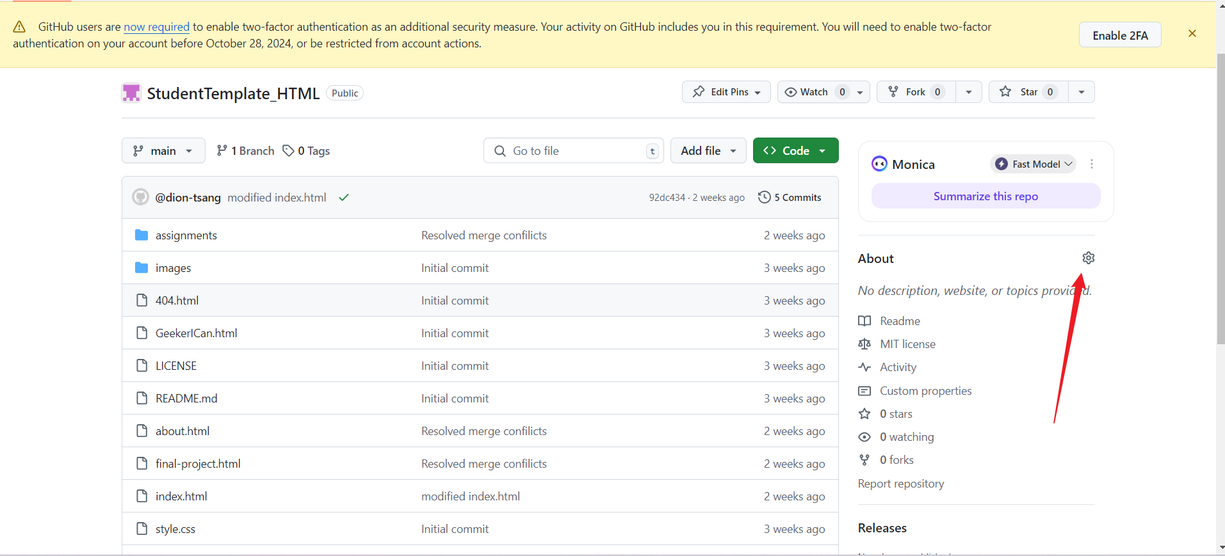1225x556 pixels.
Task: View the 0 stars link
Action: pos(896,414)
